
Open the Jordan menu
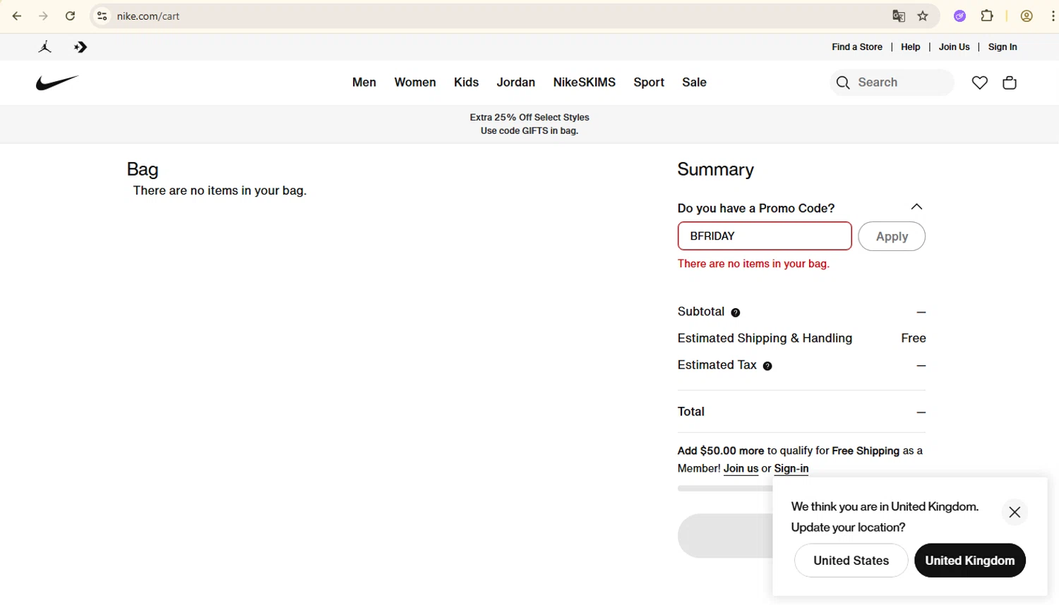point(516,82)
